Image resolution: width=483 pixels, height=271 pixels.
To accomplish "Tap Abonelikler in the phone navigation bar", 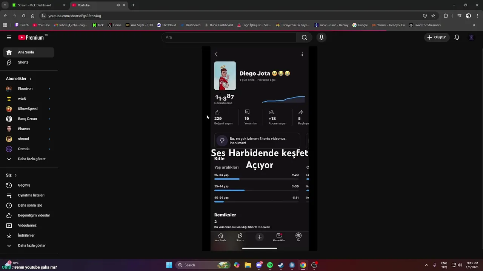I will (279, 237).
